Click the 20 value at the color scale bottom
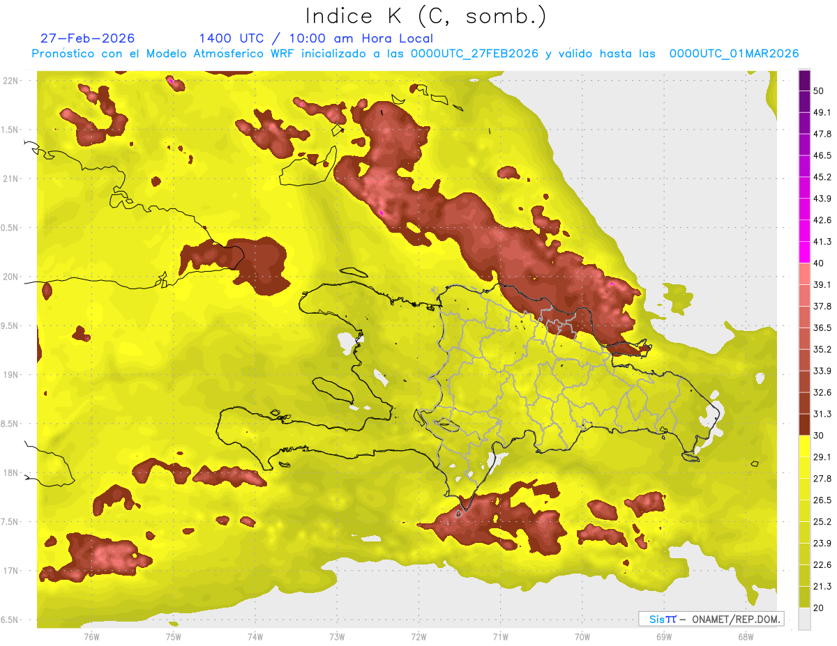Screen dimensions: 837x646 [x=820, y=608]
